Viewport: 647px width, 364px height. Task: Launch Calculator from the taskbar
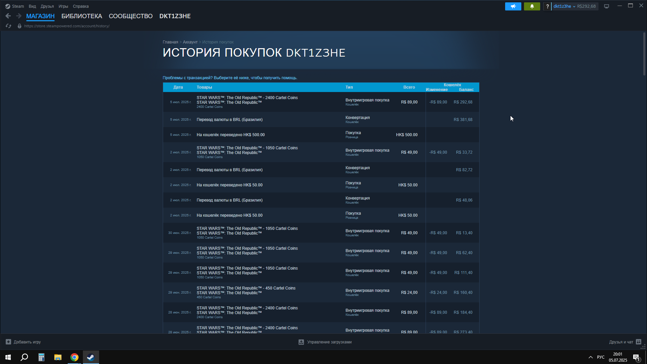pos(41,357)
